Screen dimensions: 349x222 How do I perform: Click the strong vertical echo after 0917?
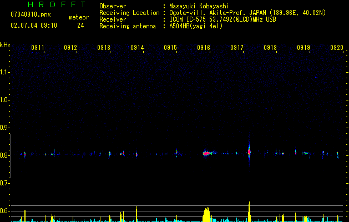249,152
